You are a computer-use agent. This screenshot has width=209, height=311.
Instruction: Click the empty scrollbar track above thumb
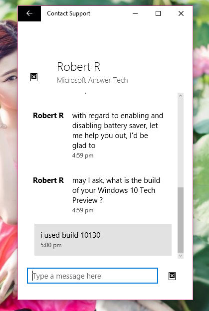click(x=181, y=143)
